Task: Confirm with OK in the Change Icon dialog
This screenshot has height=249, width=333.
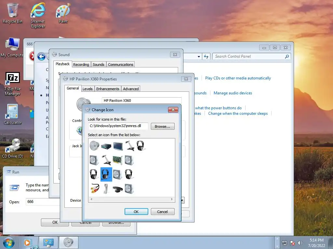Action: pyautogui.click(x=136, y=211)
